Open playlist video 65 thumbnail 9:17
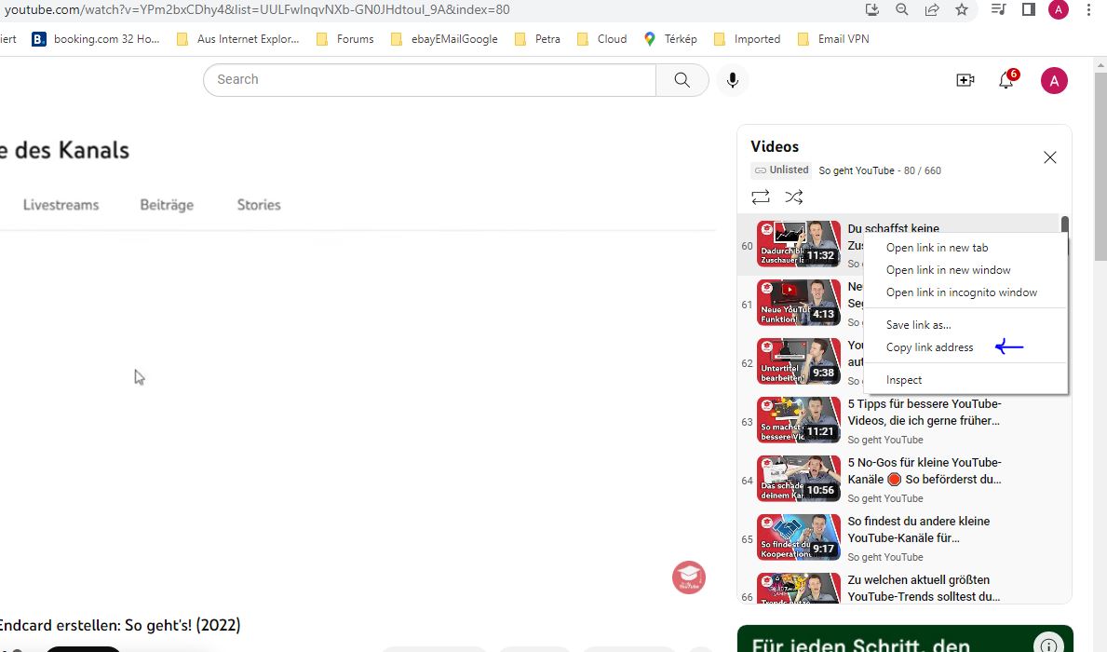This screenshot has height=652, width=1107. click(799, 537)
